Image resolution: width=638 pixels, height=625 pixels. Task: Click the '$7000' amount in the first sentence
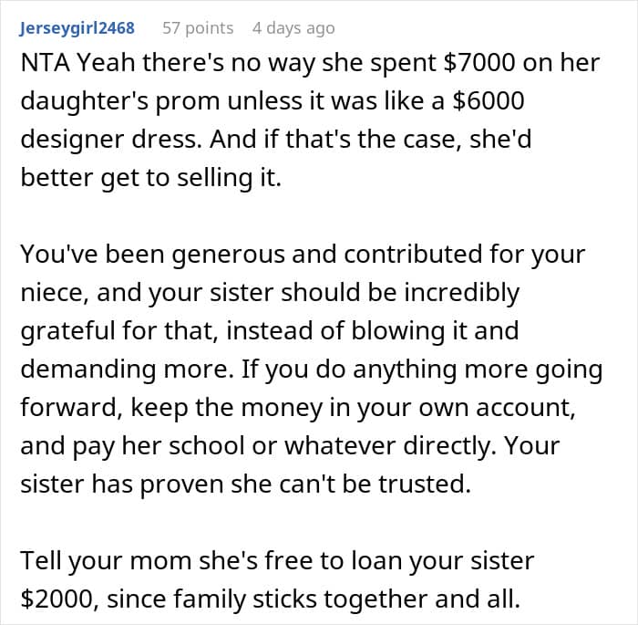pyautogui.click(x=479, y=63)
